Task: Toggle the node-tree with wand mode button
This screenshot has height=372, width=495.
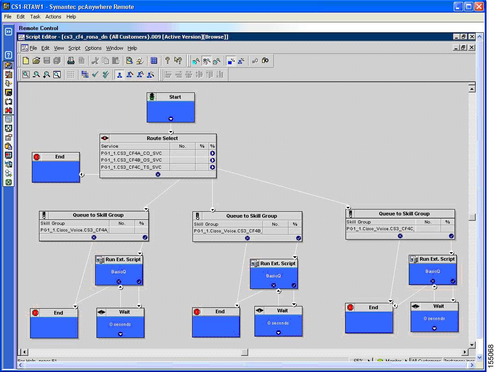Action: point(151,74)
